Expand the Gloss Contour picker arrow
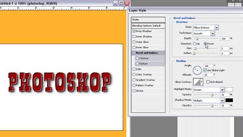 (x=202, y=82)
